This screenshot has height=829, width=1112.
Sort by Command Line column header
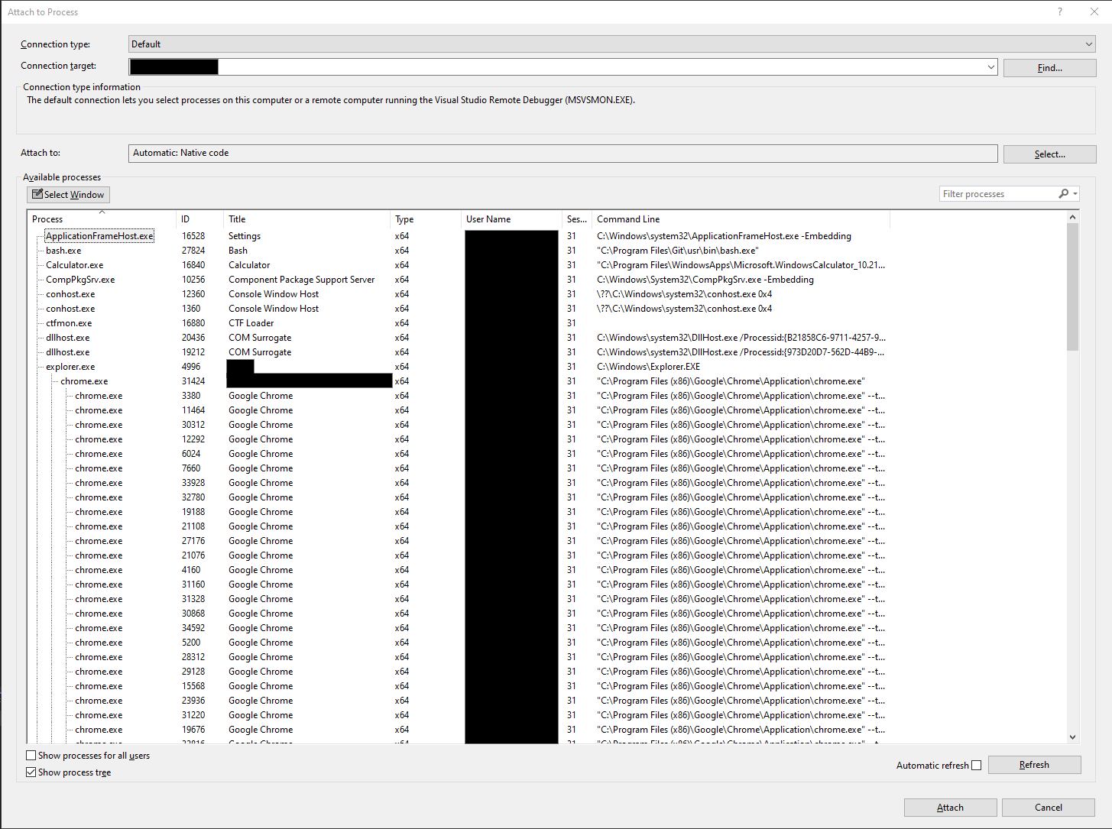741,219
